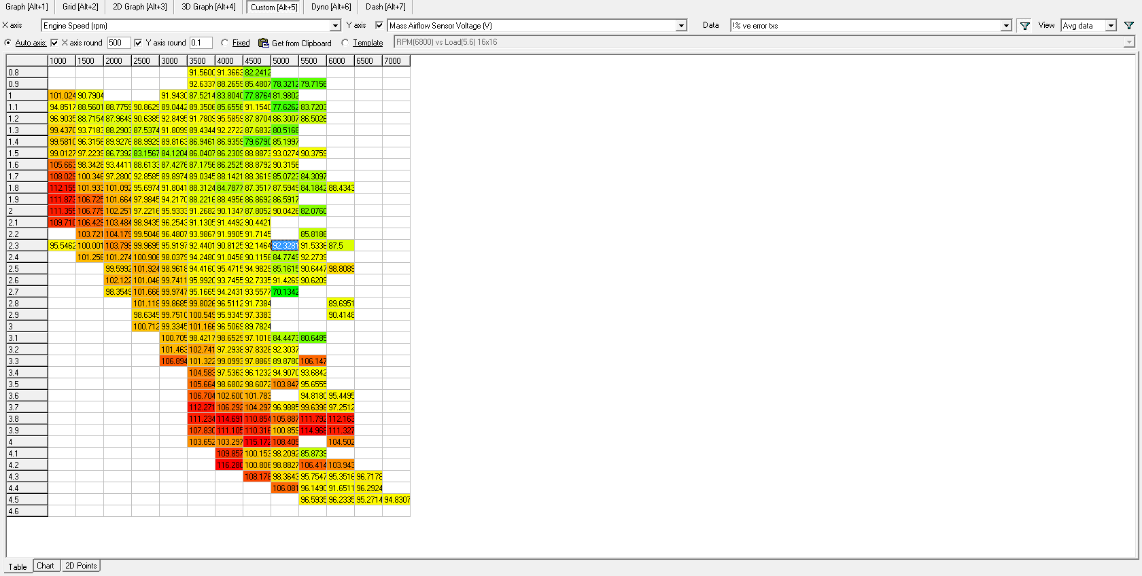Switch to the Chart tab at bottom

tap(46, 566)
